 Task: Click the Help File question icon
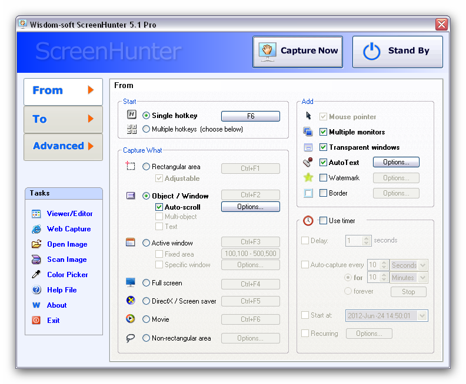tap(36, 289)
